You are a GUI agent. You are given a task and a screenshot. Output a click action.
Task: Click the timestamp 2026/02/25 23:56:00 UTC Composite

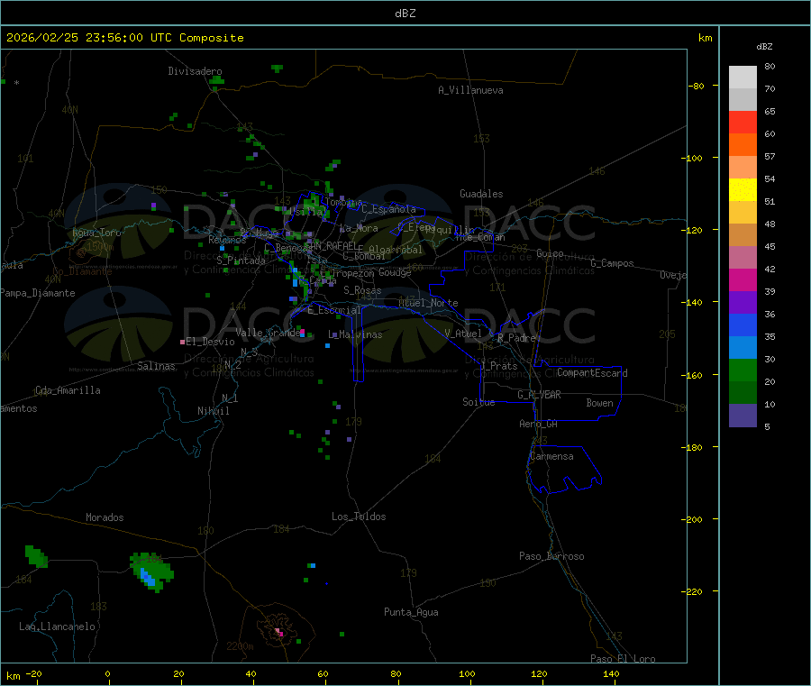pyautogui.click(x=124, y=38)
